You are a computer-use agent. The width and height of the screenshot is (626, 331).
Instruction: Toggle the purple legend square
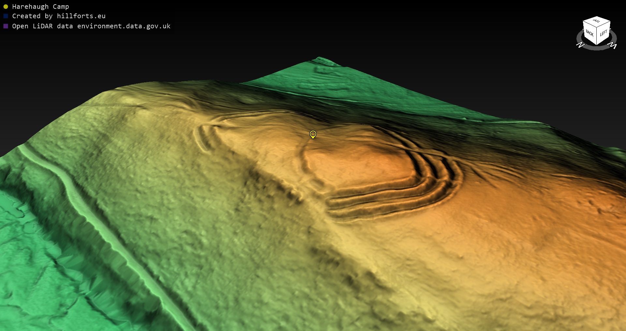coord(6,26)
